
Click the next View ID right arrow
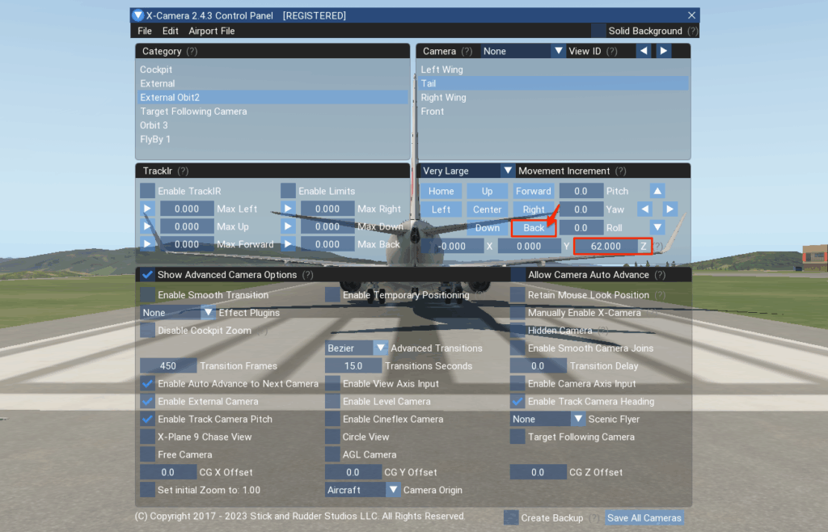pos(663,51)
